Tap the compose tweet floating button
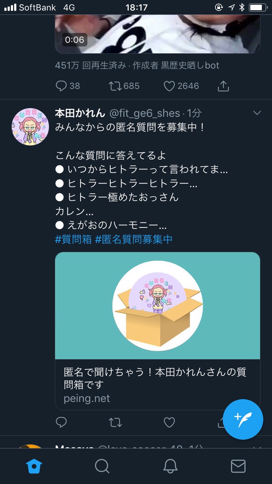 pos(243,419)
